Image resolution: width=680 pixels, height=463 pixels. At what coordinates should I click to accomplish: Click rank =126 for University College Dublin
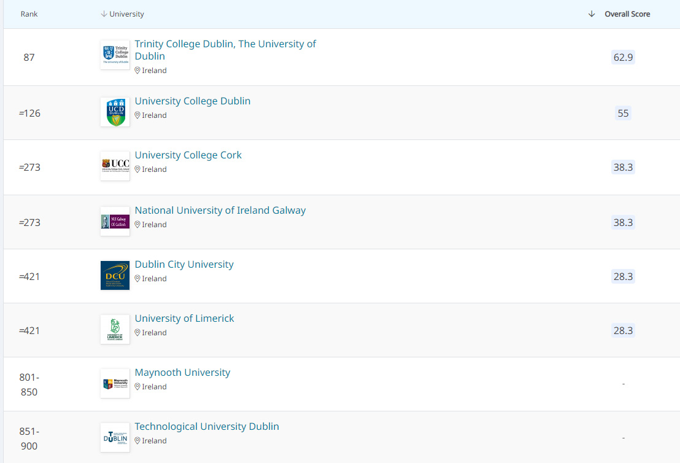coord(29,113)
